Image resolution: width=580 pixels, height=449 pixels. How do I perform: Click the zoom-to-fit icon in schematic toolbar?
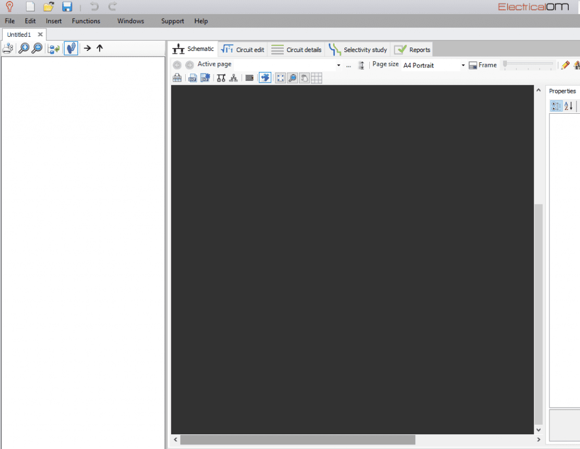click(280, 78)
